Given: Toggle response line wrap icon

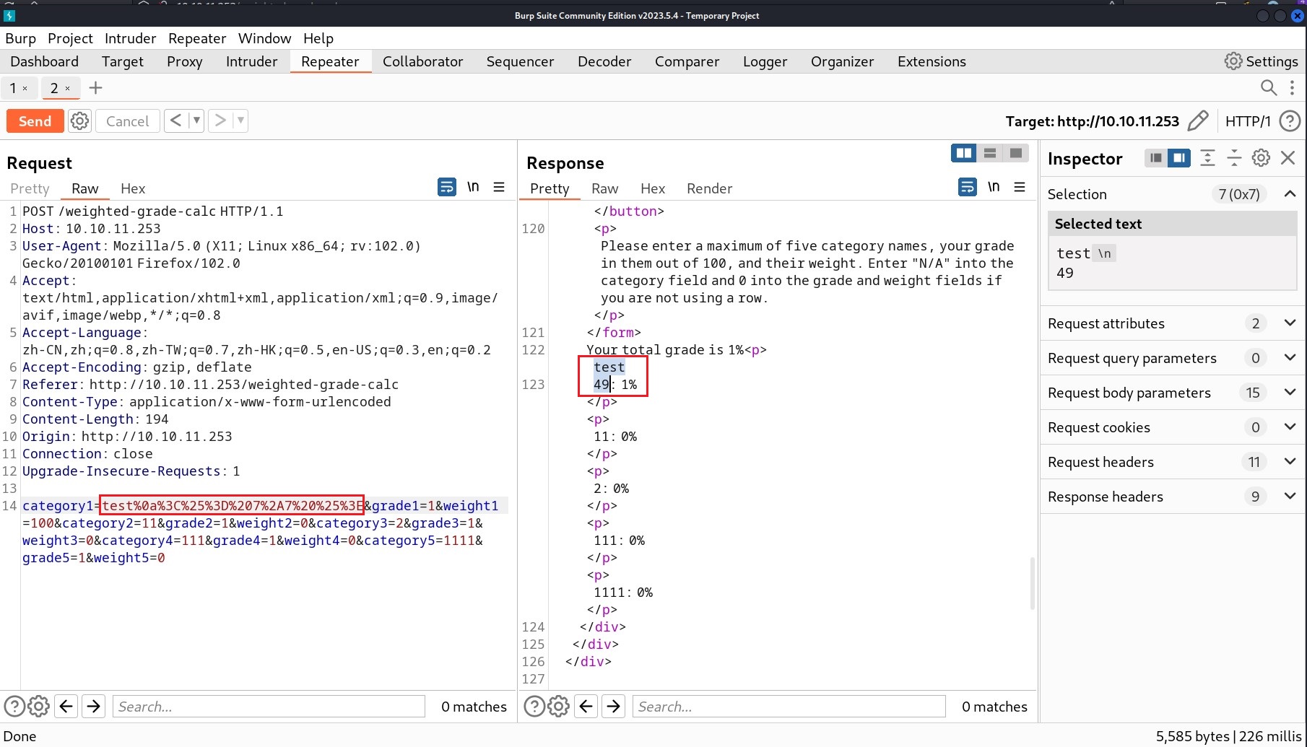Looking at the screenshot, I should pos(968,187).
